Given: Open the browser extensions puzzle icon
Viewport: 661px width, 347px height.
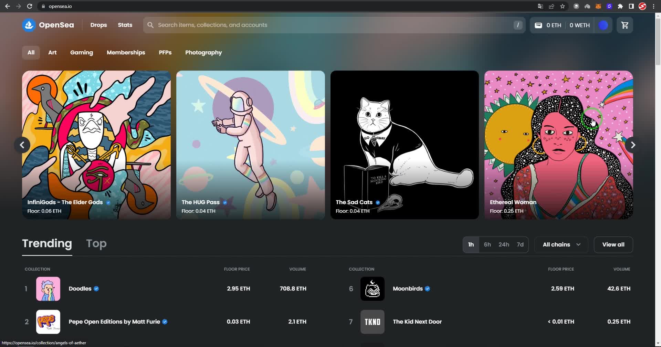Looking at the screenshot, I should click(x=620, y=6).
